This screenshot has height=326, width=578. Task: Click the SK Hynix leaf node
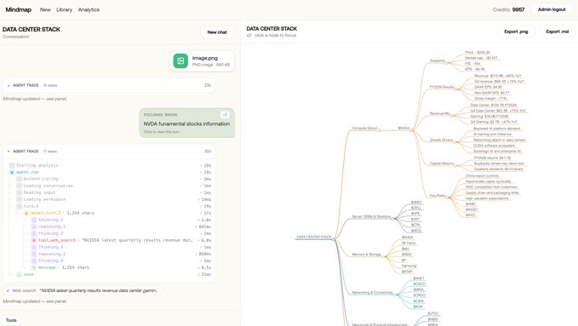pyautogui.click(x=409, y=243)
